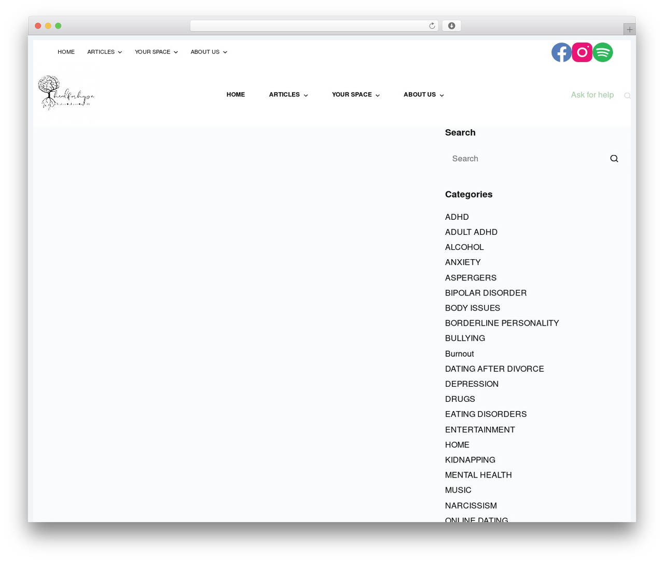The width and height of the screenshot is (664, 562).
Task: Open the ASPERGERS category
Action: [471, 277]
